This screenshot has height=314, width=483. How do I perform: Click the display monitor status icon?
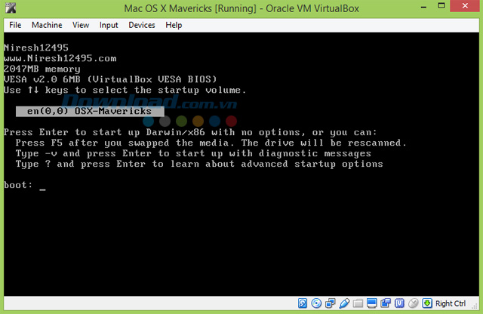[x=372, y=303]
